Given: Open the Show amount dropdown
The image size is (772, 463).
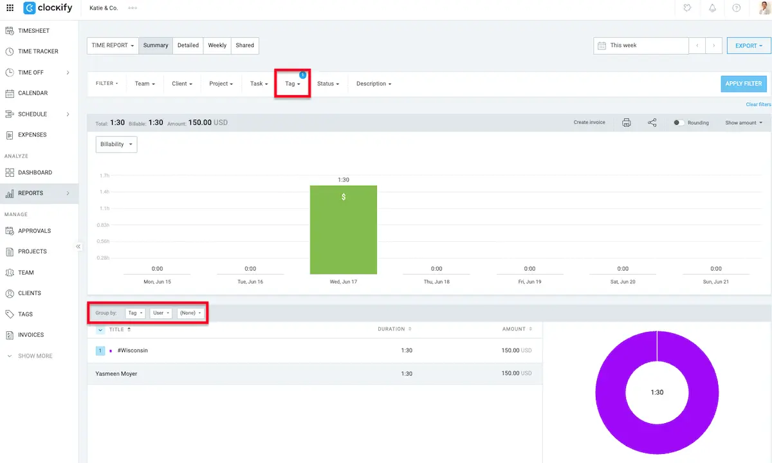Looking at the screenshot, I should pyautogui.click(x=744, y=123).
